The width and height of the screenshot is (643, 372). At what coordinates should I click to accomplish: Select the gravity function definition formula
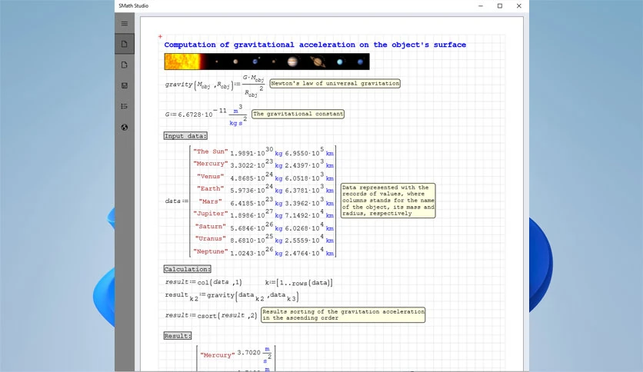click(215, 85)
